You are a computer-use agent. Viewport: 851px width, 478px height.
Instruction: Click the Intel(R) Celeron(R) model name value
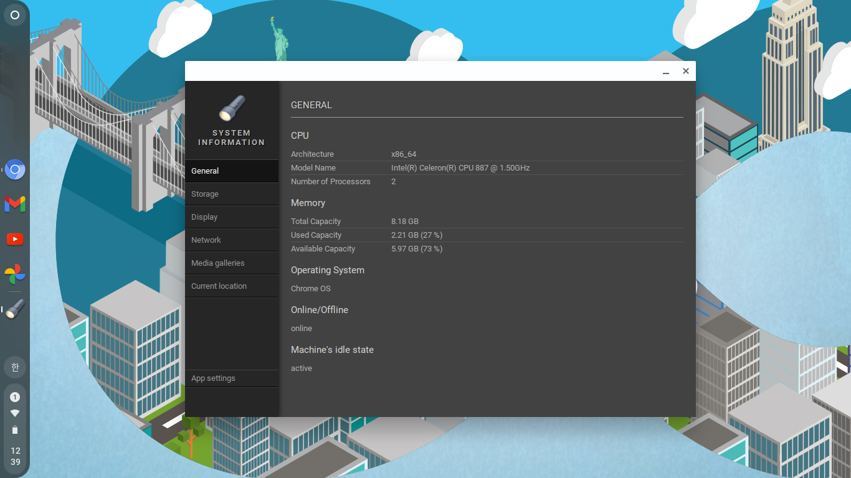(x=460, y=168)
